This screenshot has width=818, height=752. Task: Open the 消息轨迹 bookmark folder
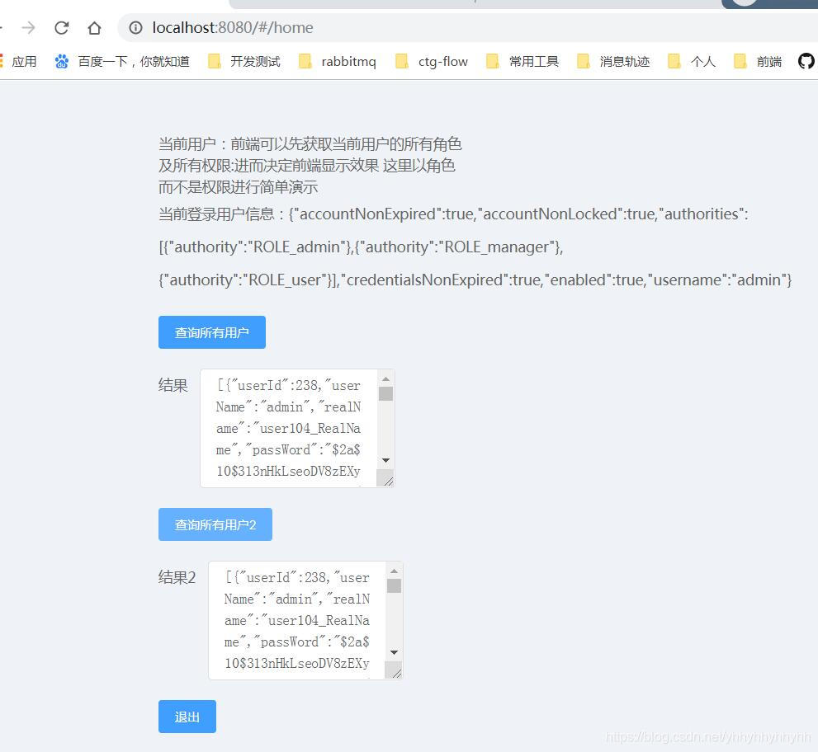tap(613, 62)
